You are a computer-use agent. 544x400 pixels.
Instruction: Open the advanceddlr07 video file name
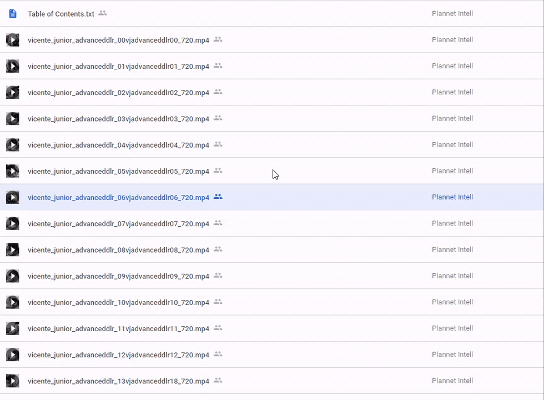click(118, 224)
